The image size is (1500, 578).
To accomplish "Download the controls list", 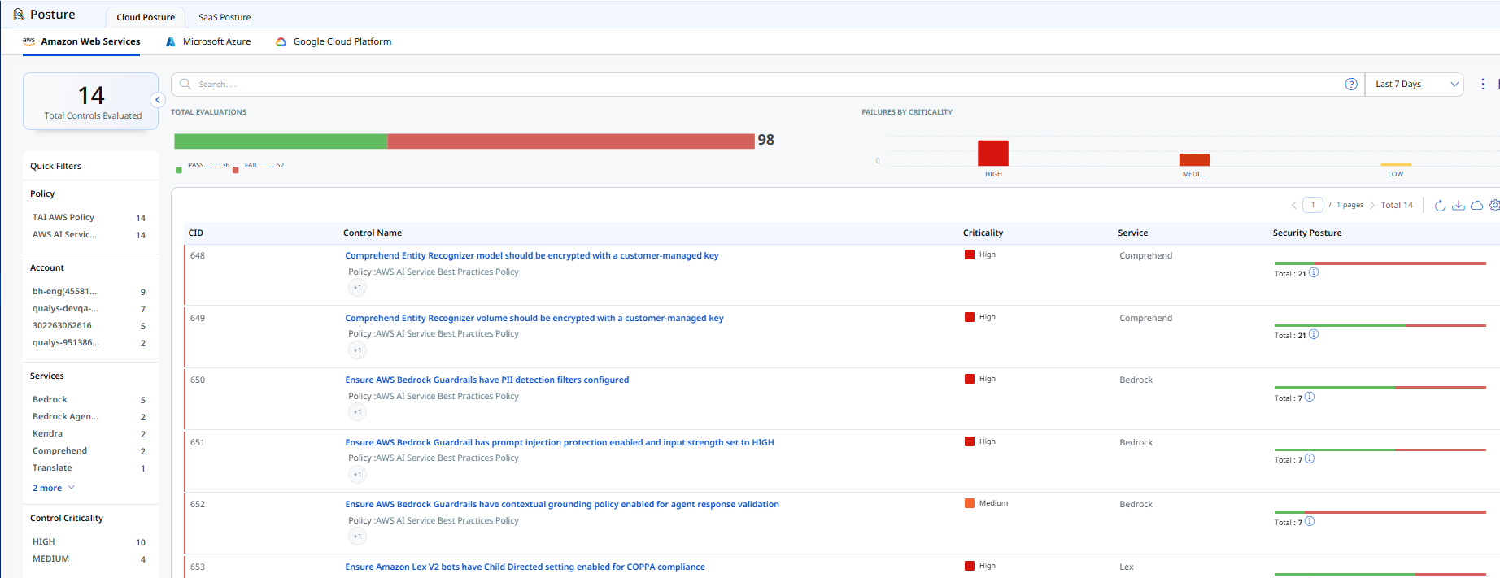I will tap(1459, 205).
